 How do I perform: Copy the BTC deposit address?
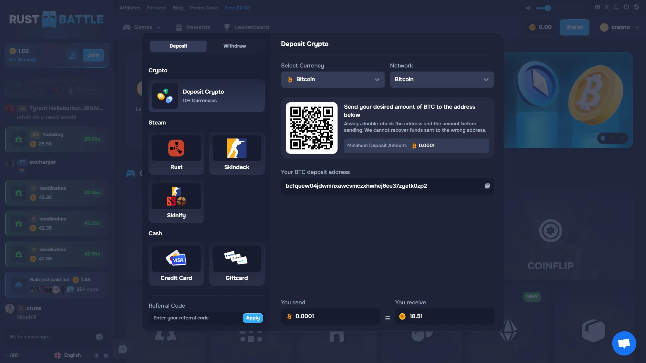pos(487,186)
